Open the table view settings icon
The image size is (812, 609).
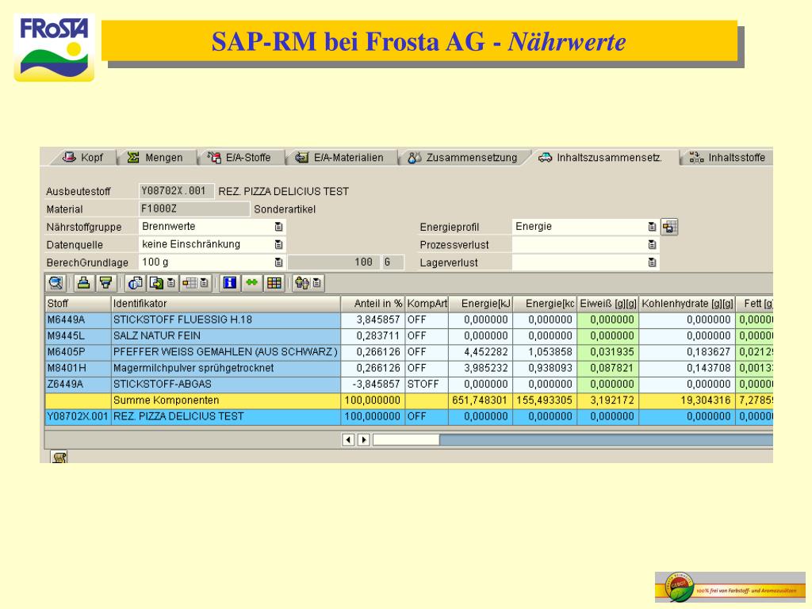[193, 283]
